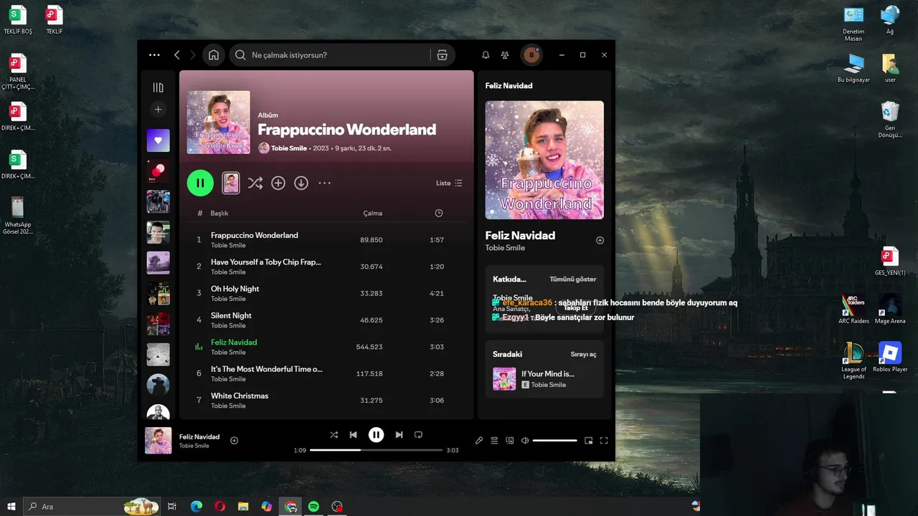This screenshot has height=516, width=918.
Task: Open the Friend Activity icon
Action: point(505,55)
